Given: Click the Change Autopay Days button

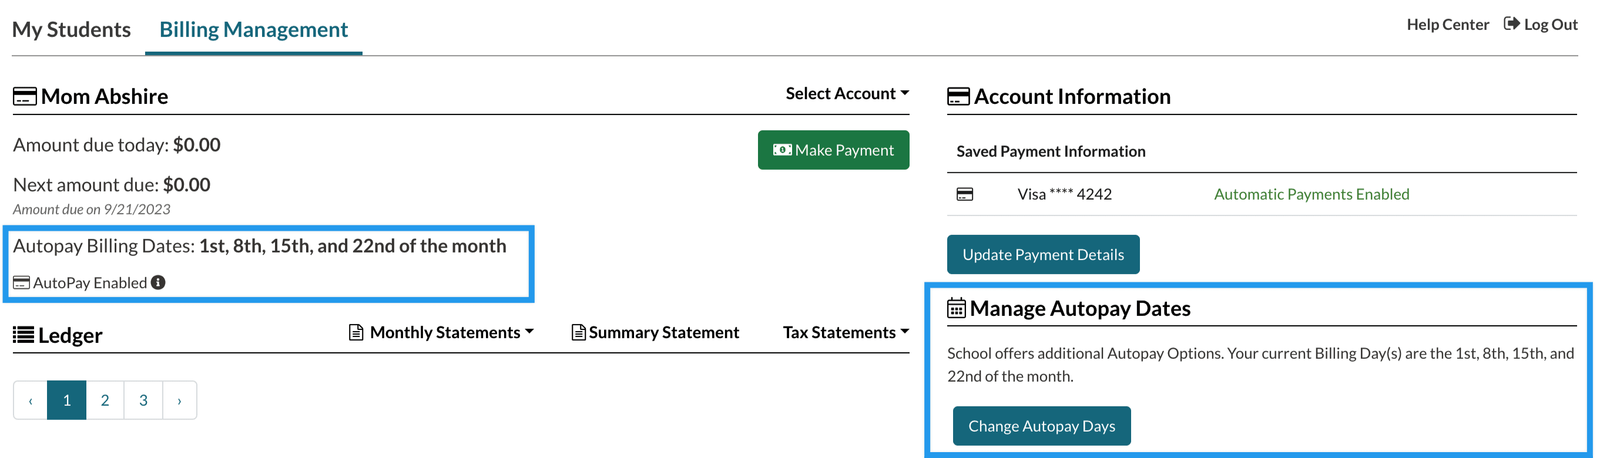Looking at the screenshot, I should pyautogui.click(x=1041, y=426).
